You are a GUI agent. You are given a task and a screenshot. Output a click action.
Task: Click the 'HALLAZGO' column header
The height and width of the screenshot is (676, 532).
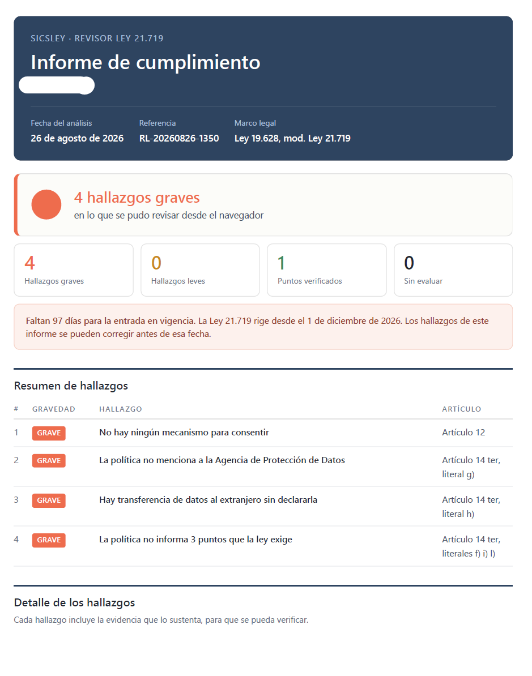click(120, 409)
